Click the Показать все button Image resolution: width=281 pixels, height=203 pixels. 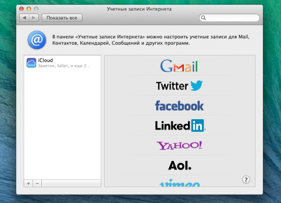(x=62, y=18)
